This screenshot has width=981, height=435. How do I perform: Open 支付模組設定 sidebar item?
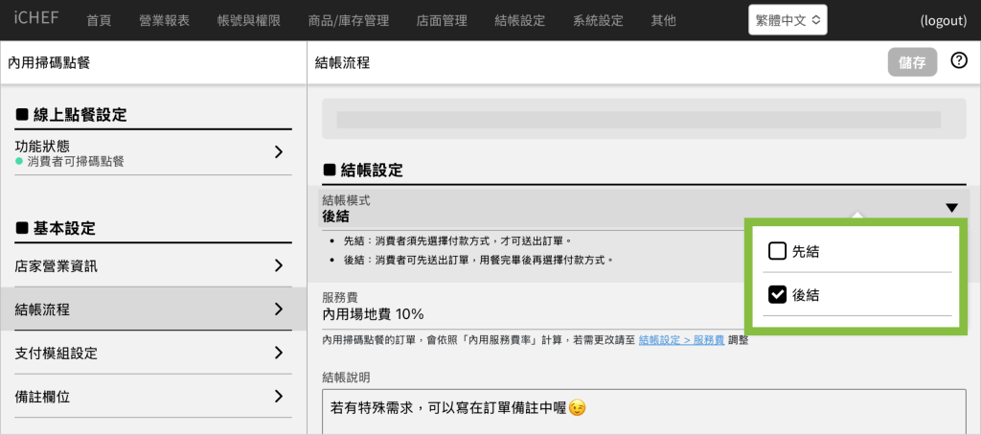pyautogui.click(x=153, y=353)
